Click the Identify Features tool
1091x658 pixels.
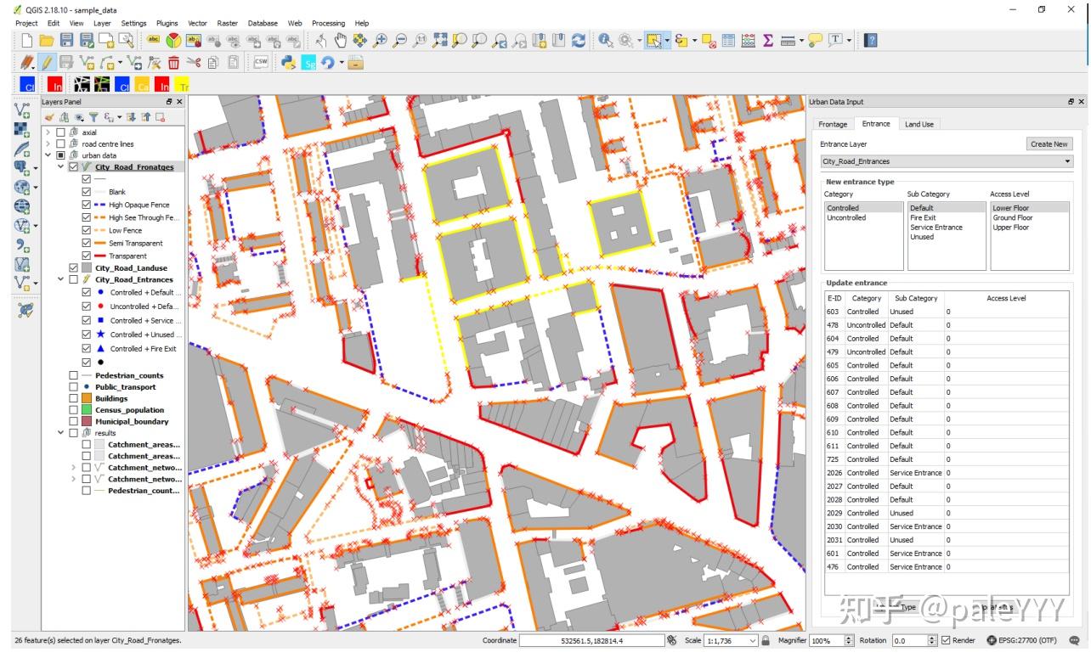(x=606, y=40)
